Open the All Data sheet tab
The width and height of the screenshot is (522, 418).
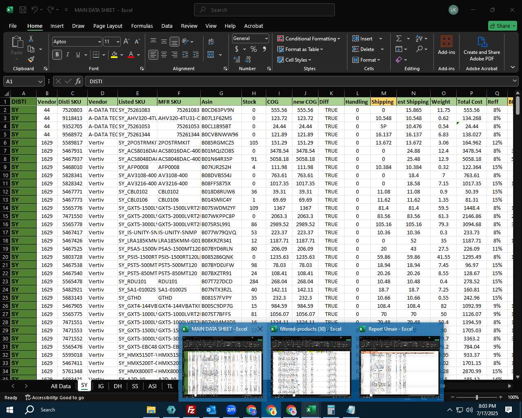click(x=61, y=386)
